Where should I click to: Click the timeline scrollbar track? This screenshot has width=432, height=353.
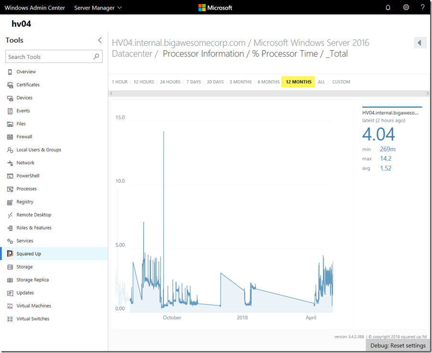pos(269,93)
